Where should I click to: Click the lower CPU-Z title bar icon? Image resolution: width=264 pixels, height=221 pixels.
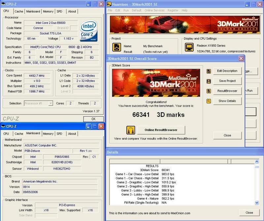(x=3, y=126)
